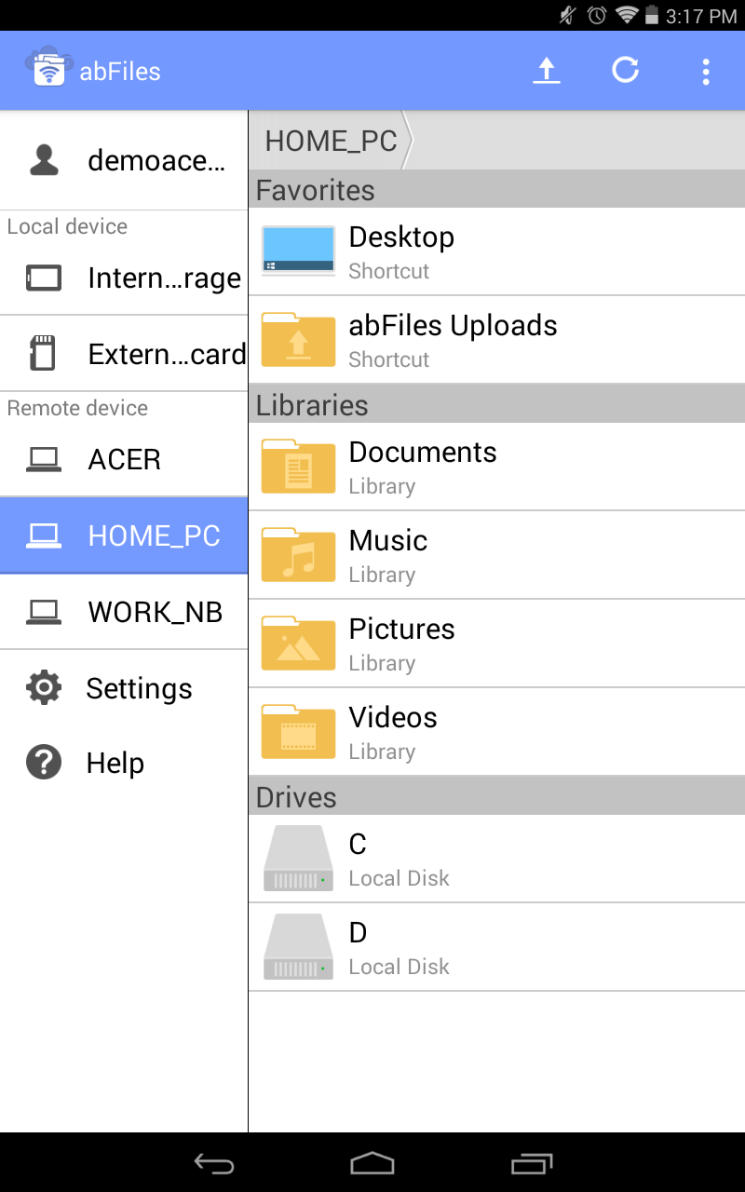Image resolution: width=745 pixels, height=1192 pixels.
Task: Click the HOME_PC breadcrumb path
Action: coord(331,141)
